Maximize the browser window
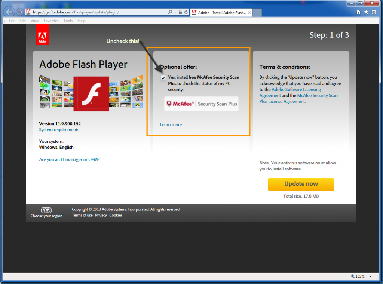The image size is (383, 284). click(x=360, y=3)
